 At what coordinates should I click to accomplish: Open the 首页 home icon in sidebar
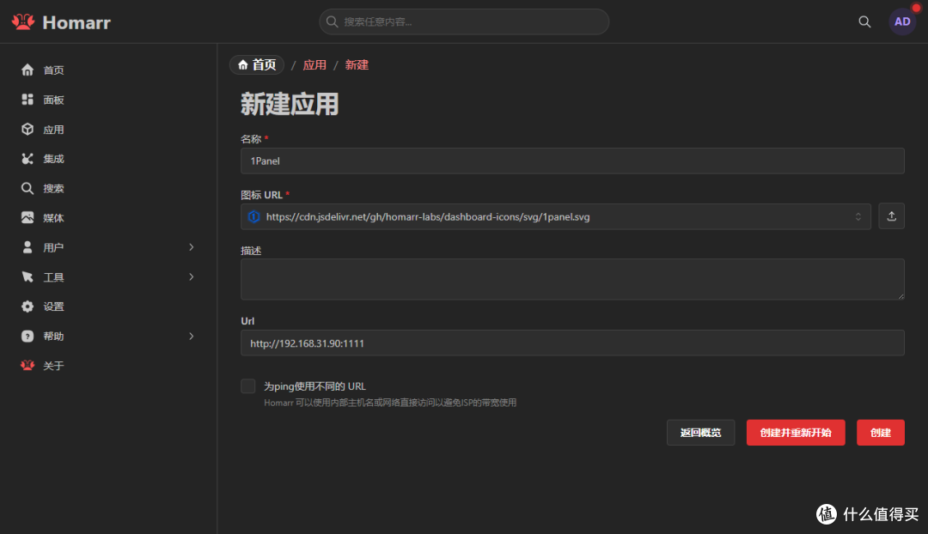pyautogui.click(x=27, y=70)
